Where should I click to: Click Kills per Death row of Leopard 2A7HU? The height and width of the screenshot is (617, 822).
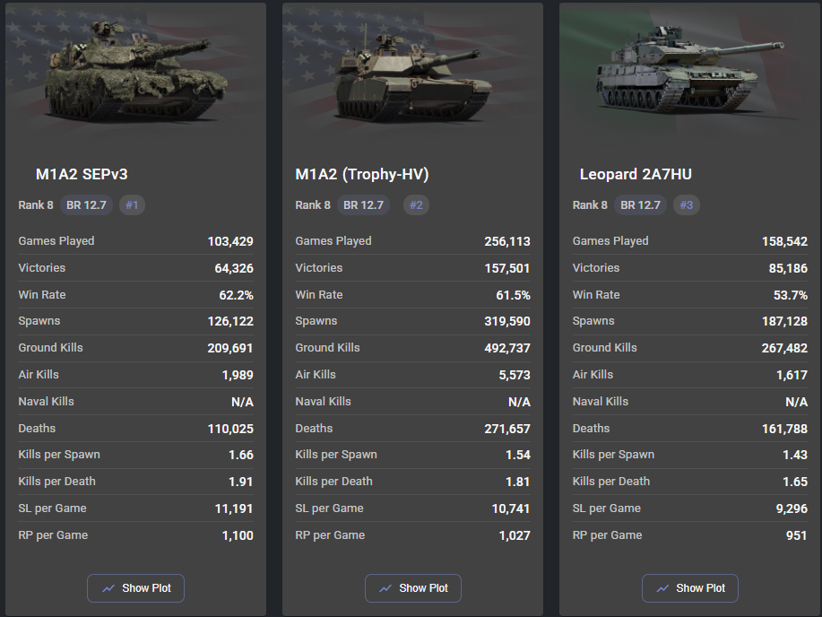[x=690, y=482]
